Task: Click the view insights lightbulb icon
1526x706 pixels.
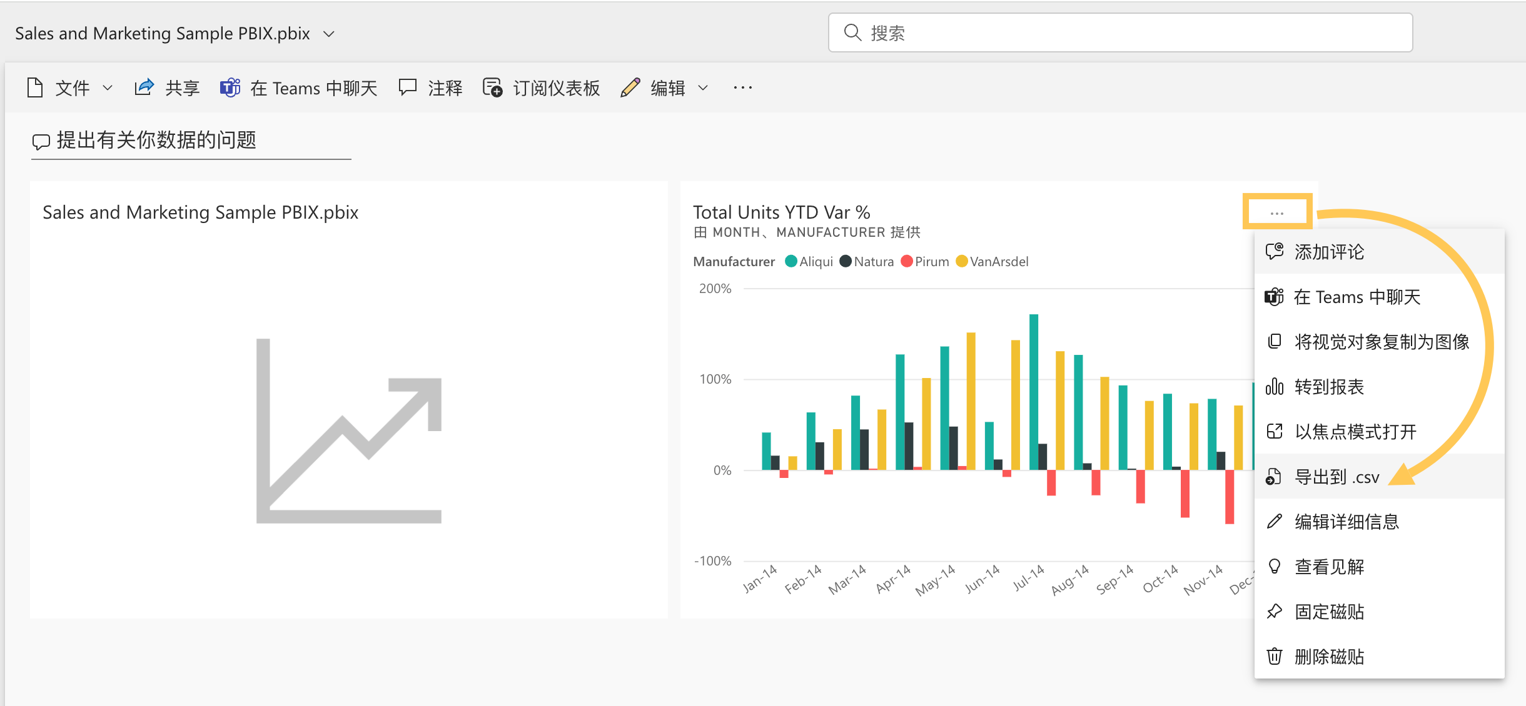Action: (x=1274, y=567)
